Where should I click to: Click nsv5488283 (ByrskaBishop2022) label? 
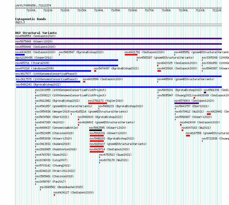(112, 138)
